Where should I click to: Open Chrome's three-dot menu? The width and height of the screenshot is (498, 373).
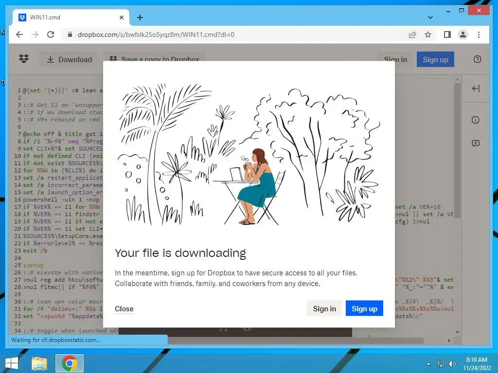(479, 34)
